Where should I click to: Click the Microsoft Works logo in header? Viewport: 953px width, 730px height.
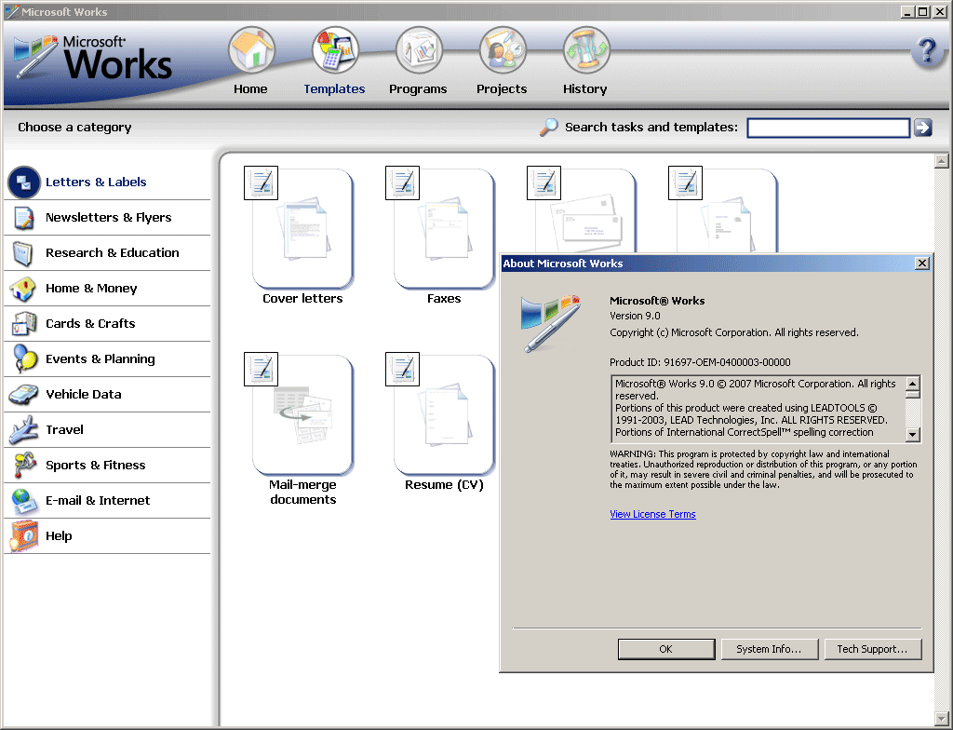(93, 58)
